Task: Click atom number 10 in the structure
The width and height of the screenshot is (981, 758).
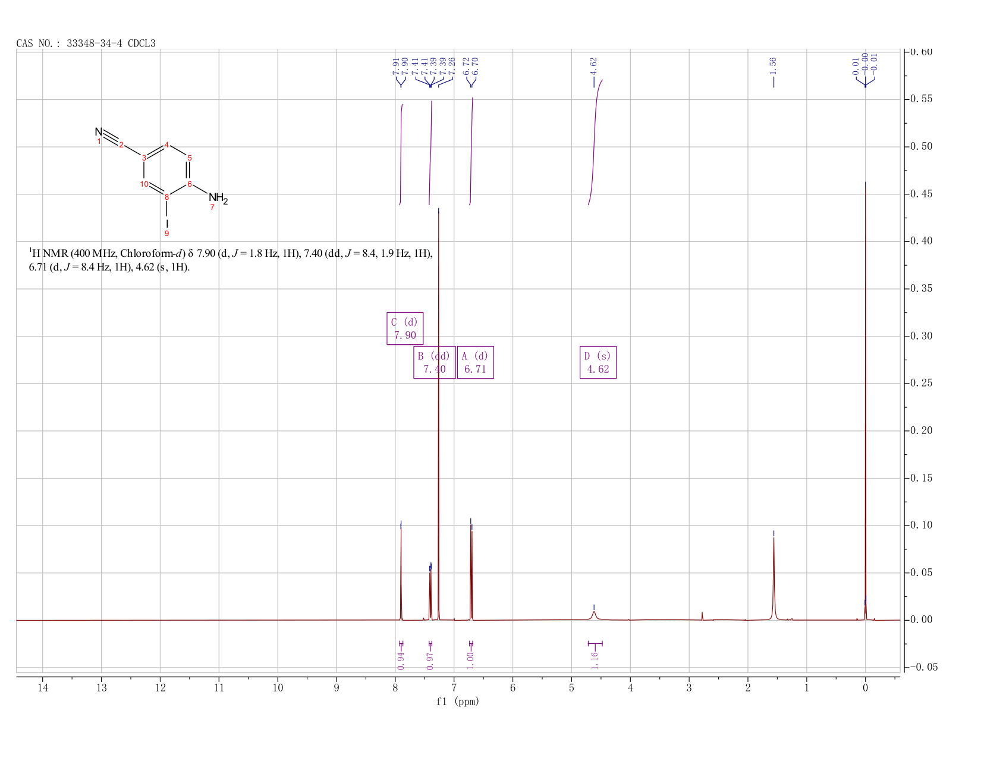Action: tap(144, 184)
